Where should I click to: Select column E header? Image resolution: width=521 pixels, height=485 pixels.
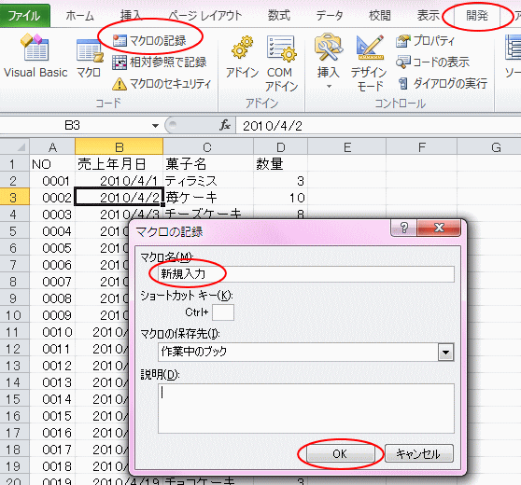[x=347, y=146]
